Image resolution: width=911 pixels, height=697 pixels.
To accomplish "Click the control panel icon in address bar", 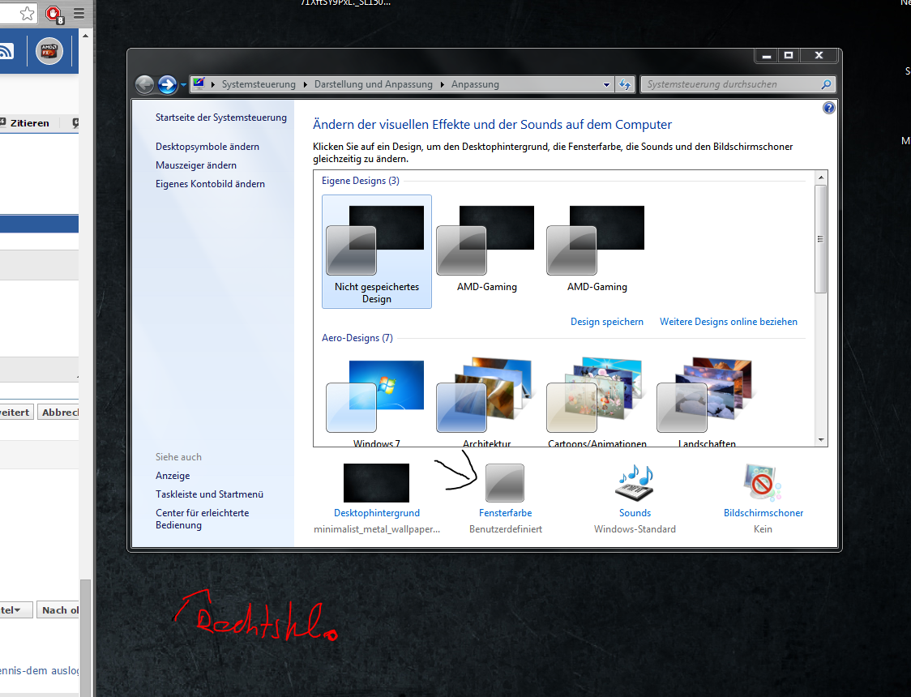I will pos(199,83).
